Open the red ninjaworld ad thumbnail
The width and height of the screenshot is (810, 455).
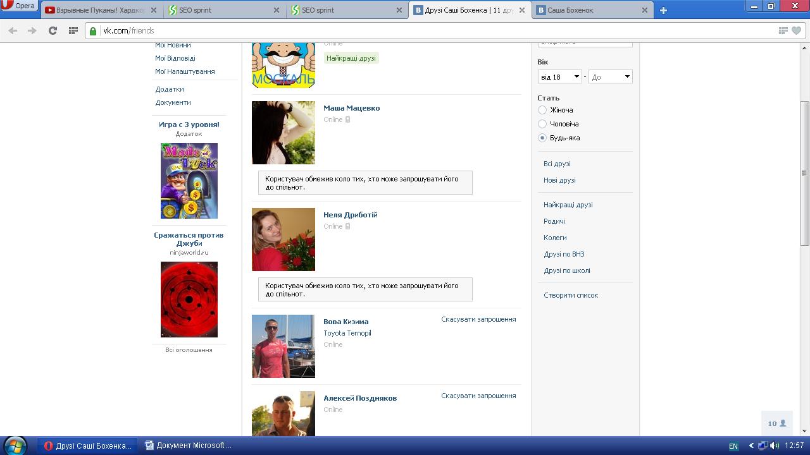pos(189,300)
